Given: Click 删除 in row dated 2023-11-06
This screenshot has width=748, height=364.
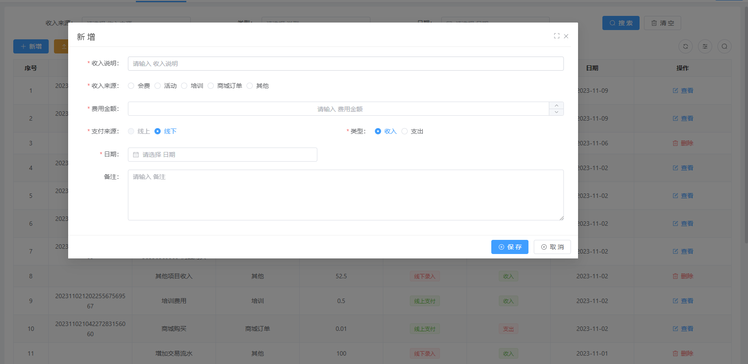Looking at the screenshot, I should click(683, 143).
